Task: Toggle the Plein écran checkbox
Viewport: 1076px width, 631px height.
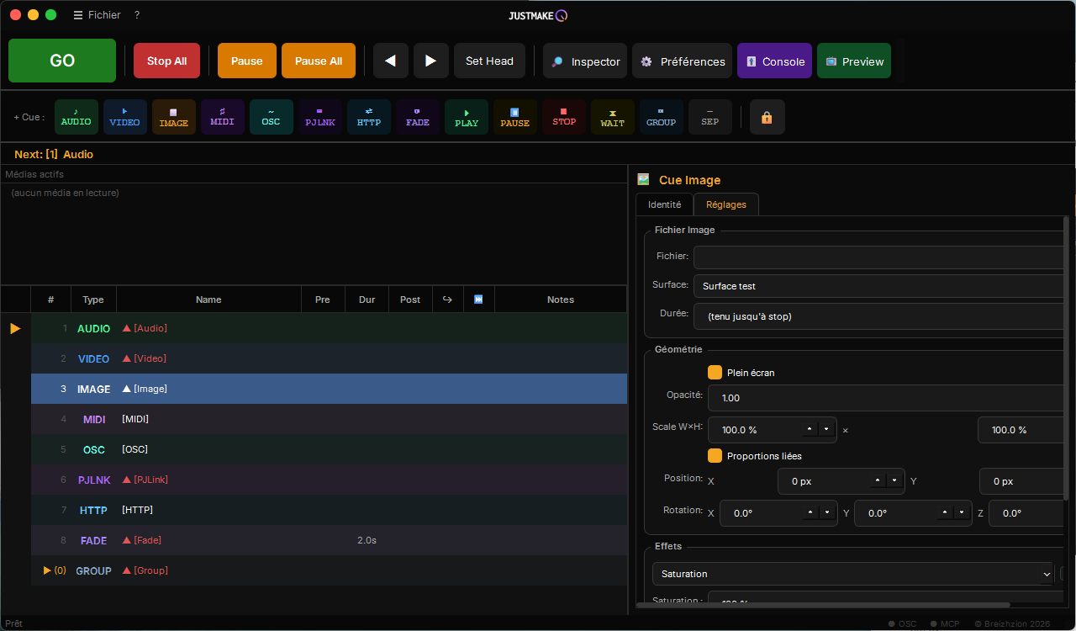Action: (715, 372)
